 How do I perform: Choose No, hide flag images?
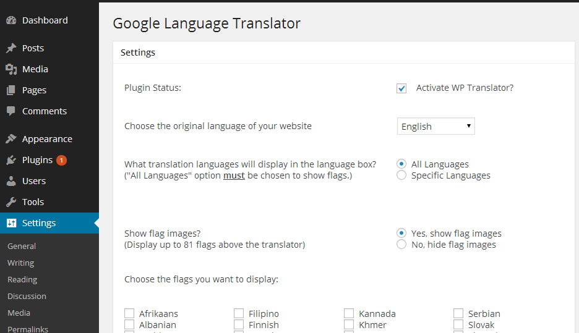(401, 244)
